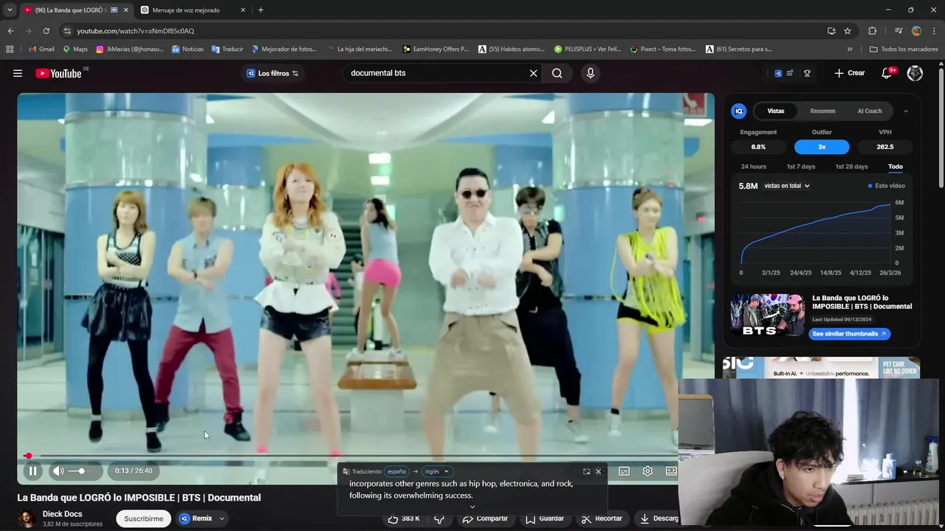Select the 1st 28 days range
The width and height of the screenshot is (945, 531).
(851, 167)
